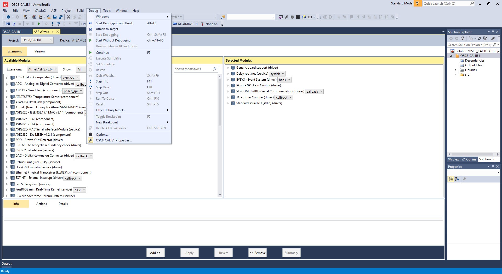
Task: Click the Home icon in Solution Explorer
Action: [463, 38]
